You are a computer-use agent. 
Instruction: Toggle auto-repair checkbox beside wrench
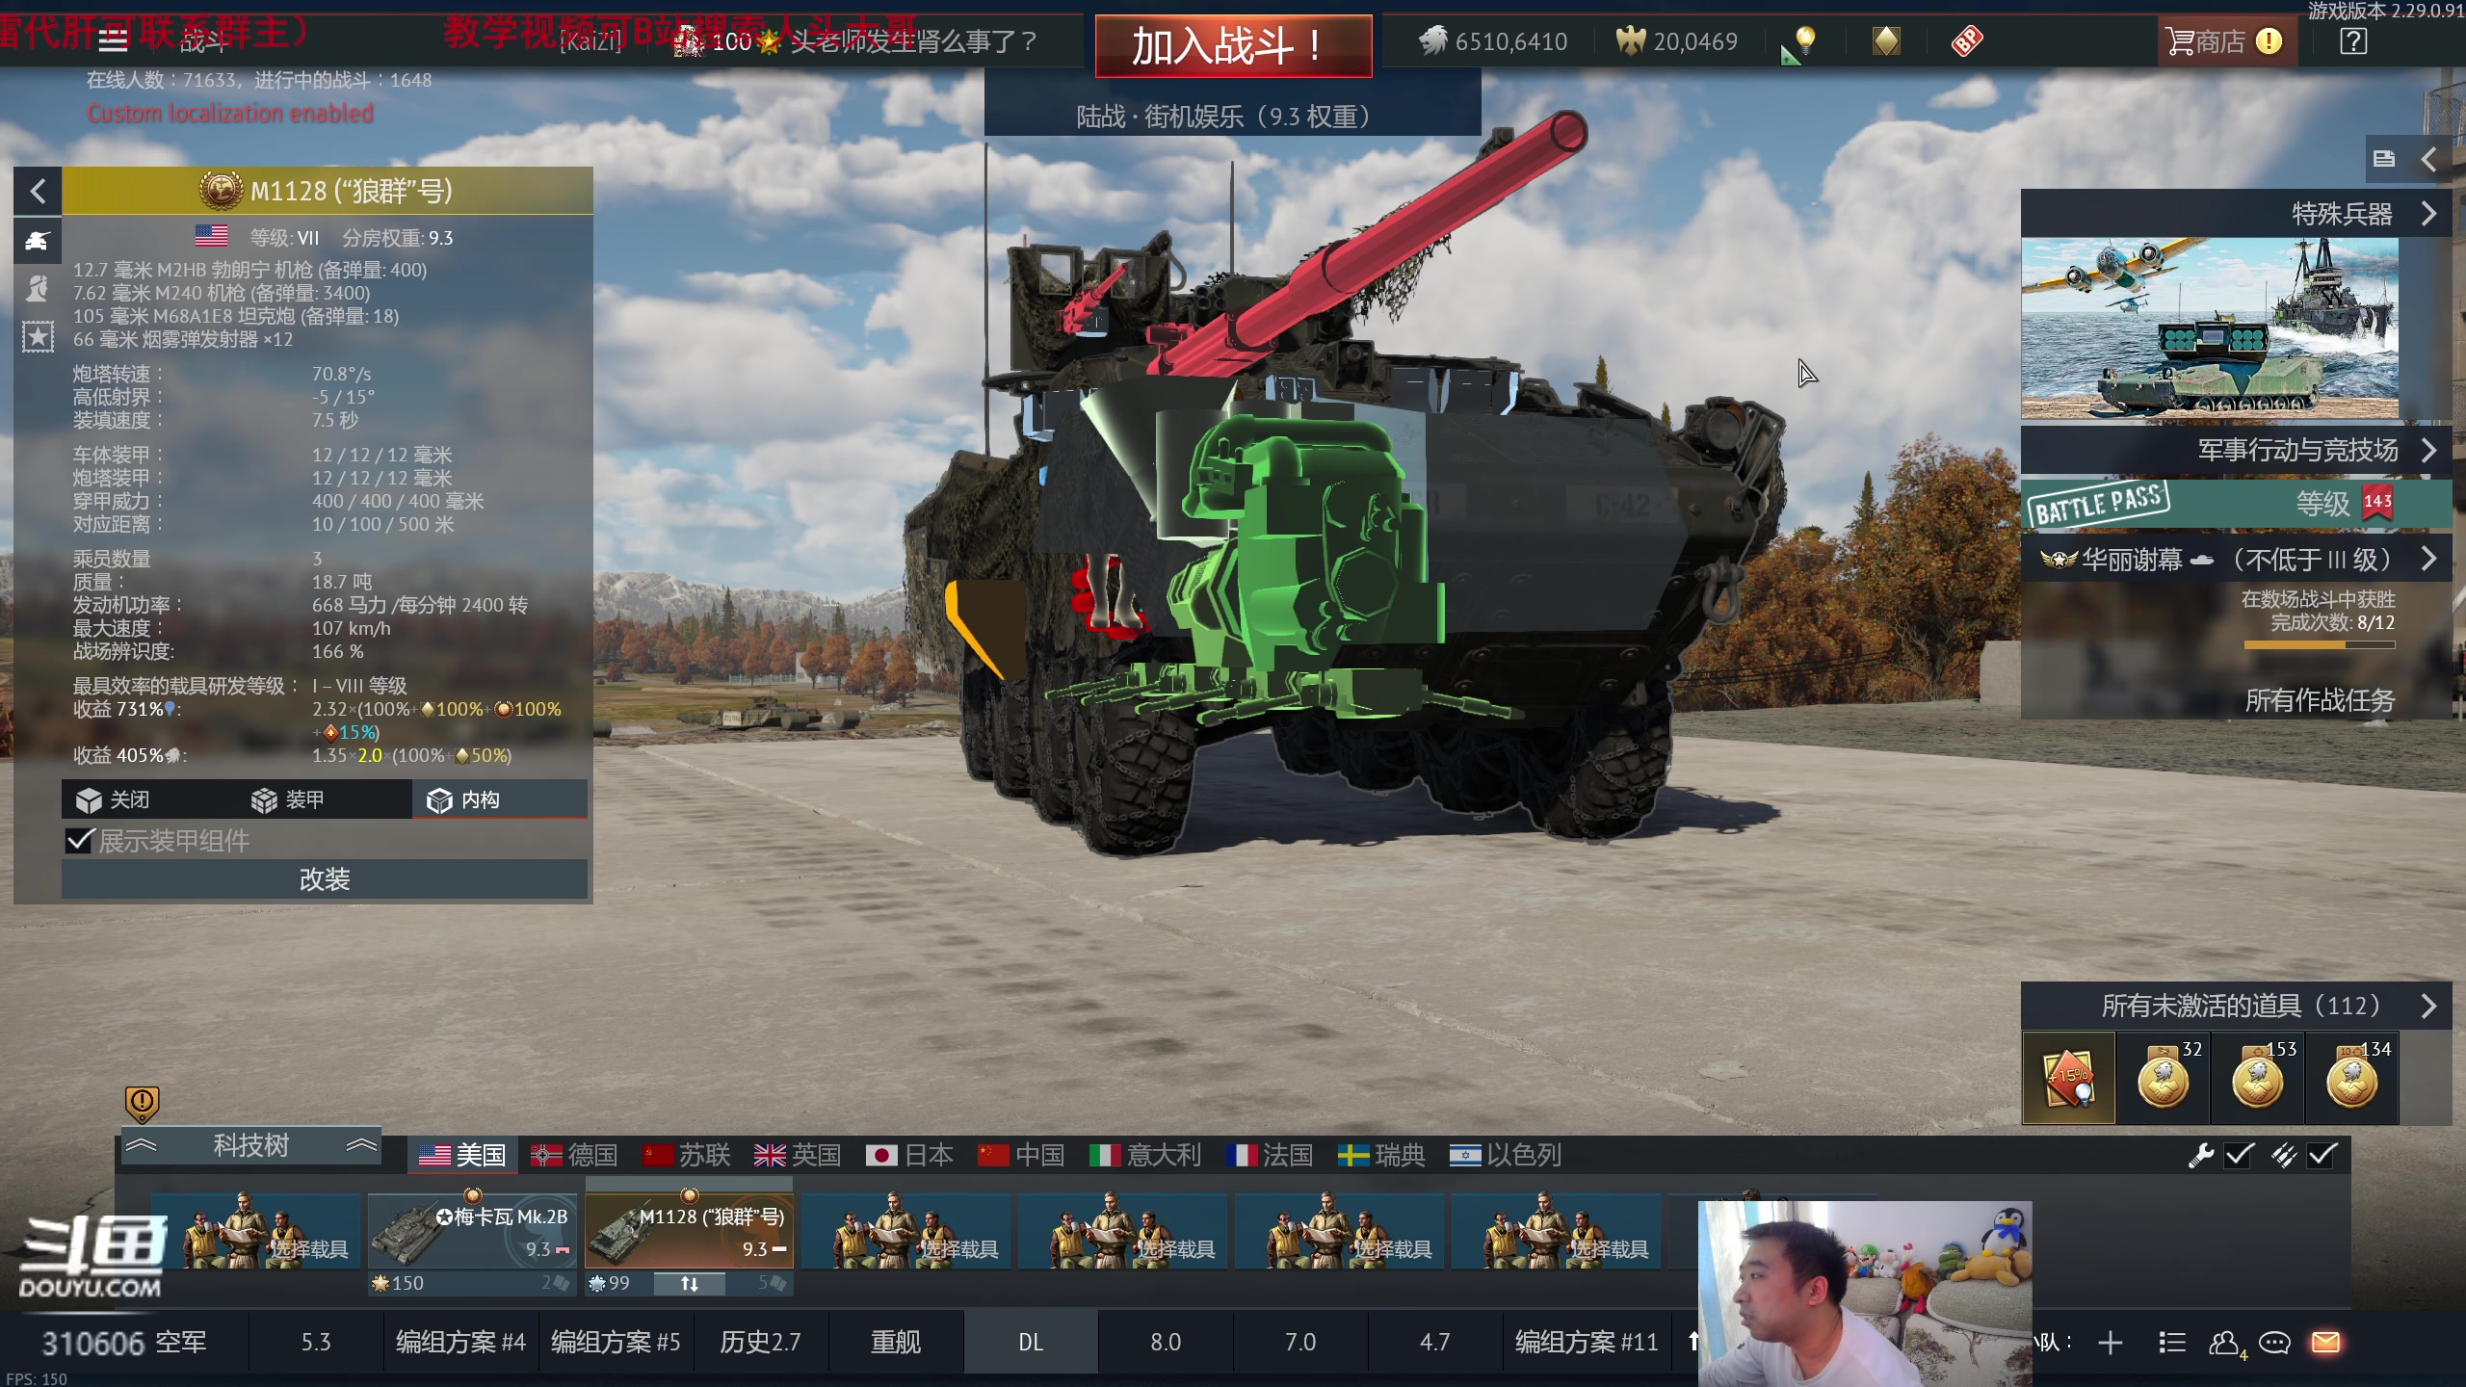(x=2240, y=1155)
